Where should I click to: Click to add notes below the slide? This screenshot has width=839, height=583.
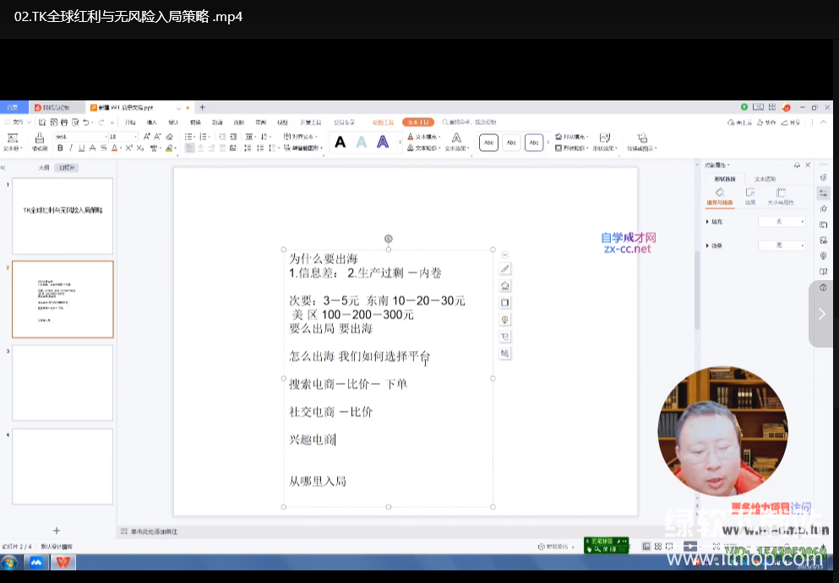tap(154, 532)
